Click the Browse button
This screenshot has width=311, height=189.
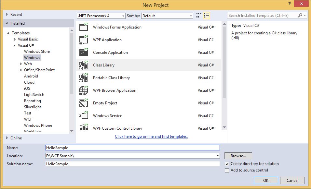[x=238, y=156]
